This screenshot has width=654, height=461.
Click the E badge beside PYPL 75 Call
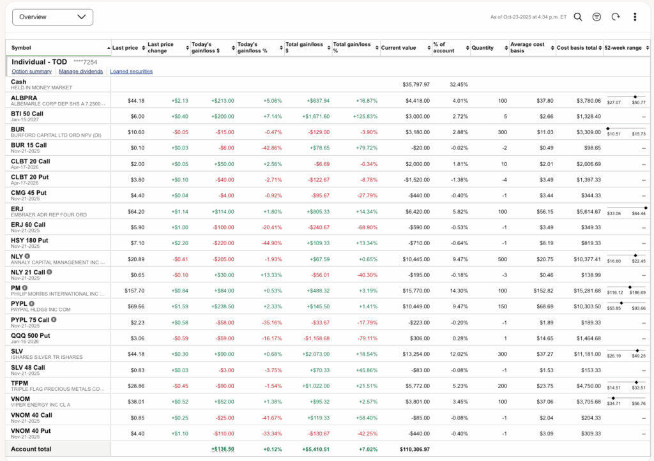tap(54, 320)
